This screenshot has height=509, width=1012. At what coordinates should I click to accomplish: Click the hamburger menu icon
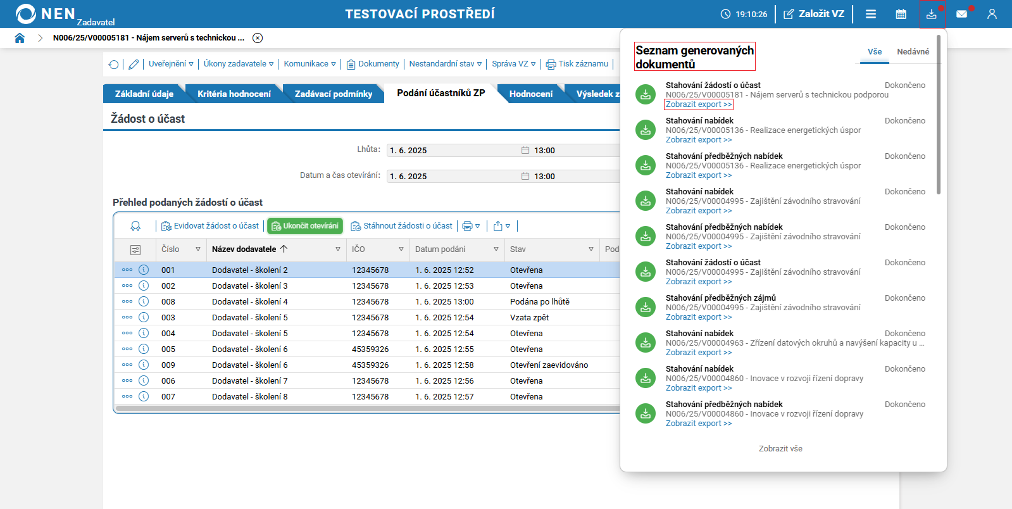(871, 14)
